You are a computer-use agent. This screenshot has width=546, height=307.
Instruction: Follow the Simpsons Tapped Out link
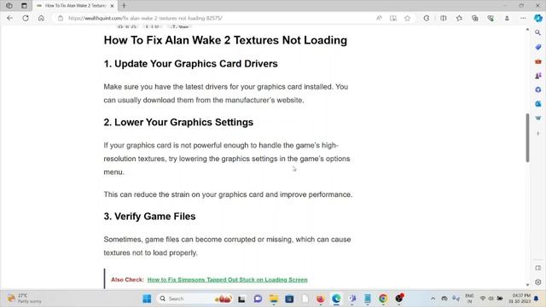pyautogui.click(x=228, y=280)
